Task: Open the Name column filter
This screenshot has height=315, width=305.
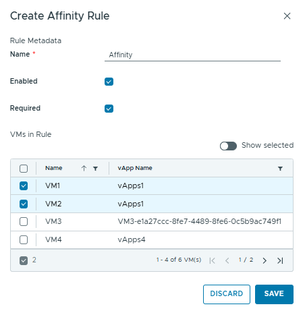Action: (95, 169)
